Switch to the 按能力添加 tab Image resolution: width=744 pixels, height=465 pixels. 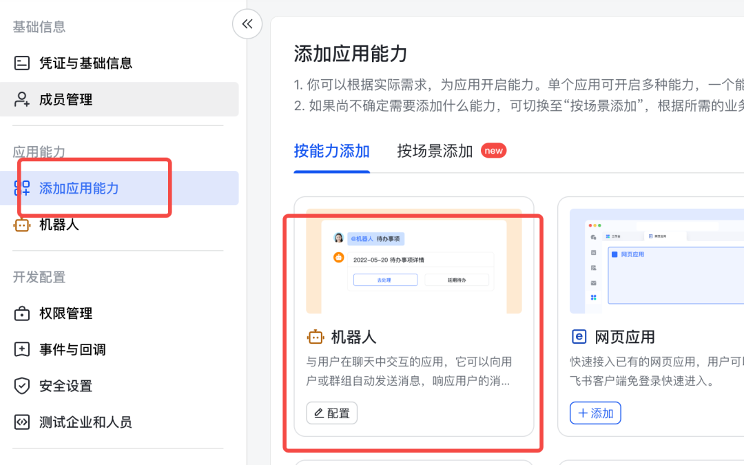coord(331,151)
